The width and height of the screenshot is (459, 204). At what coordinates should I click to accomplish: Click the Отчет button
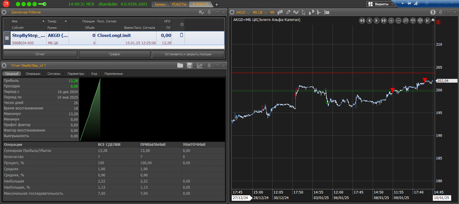[40, 54]
